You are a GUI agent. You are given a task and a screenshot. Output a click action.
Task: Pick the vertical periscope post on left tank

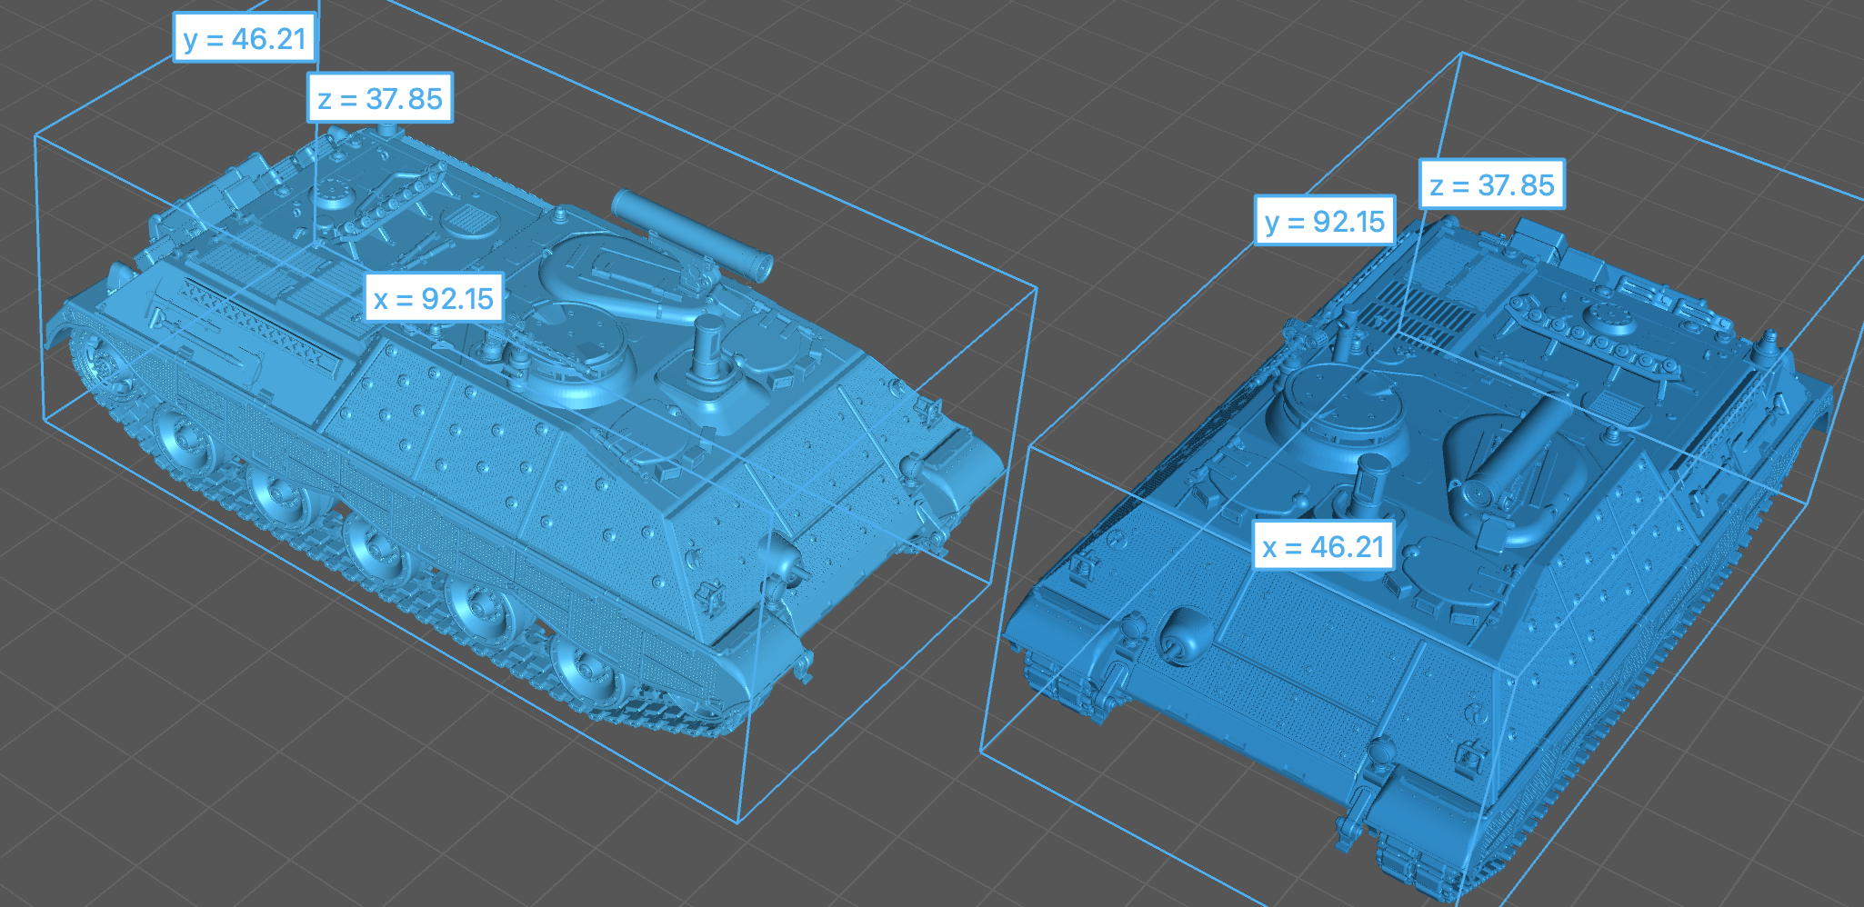pos(709,350)
